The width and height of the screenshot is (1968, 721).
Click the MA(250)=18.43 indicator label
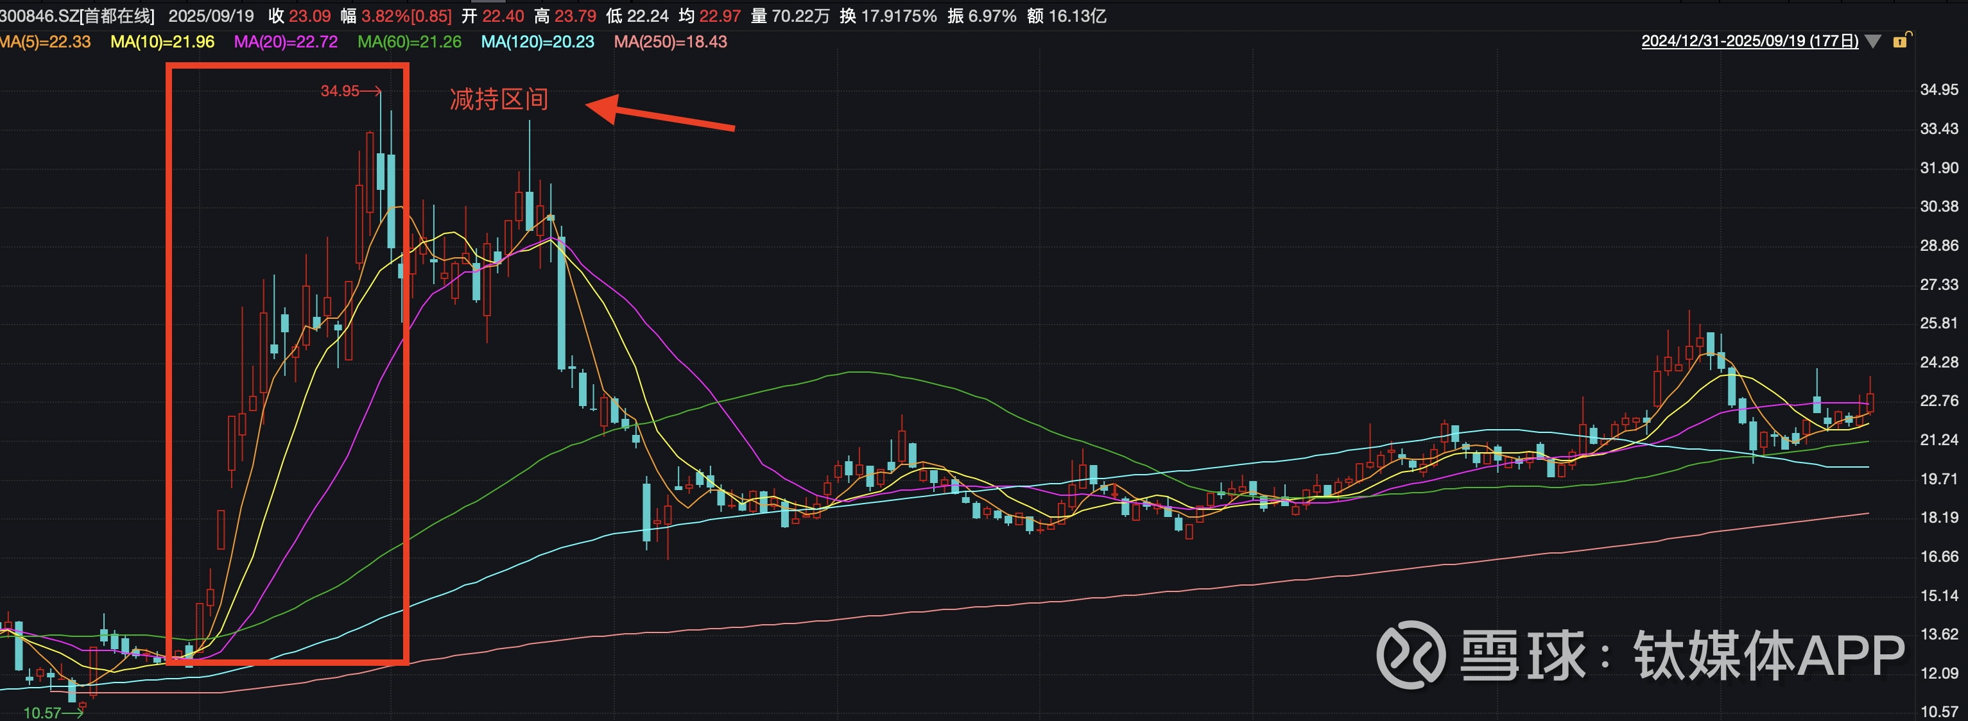670,42
